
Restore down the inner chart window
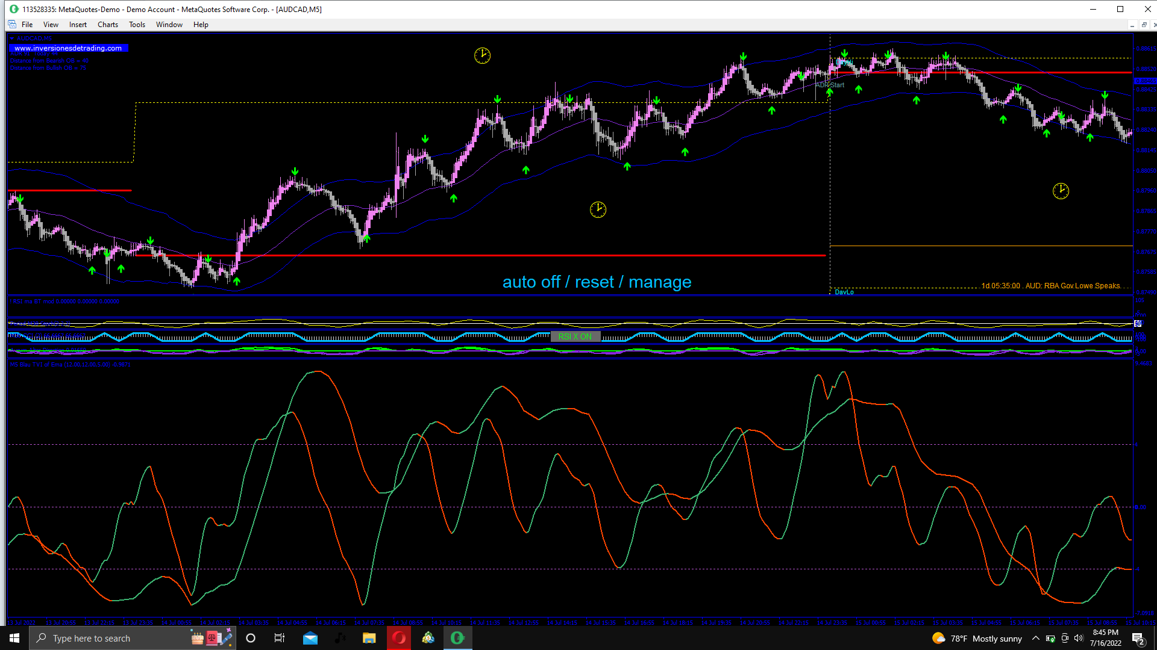pos(1144,25)
